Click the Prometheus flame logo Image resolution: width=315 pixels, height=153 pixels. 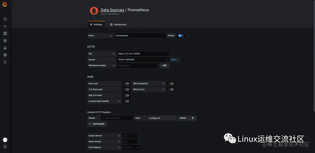94,11
